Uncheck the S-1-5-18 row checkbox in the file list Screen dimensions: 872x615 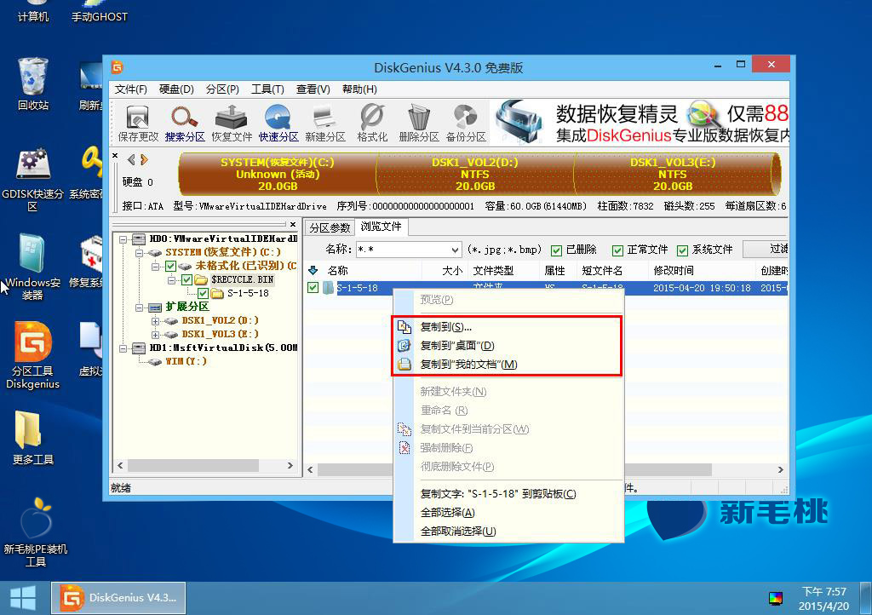[x=313, y=287]
